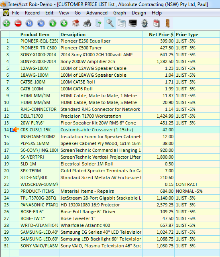Select the 12AWG-100M product cell
Image resolution: width=220 pixels, height=257 pixels.
39,68
